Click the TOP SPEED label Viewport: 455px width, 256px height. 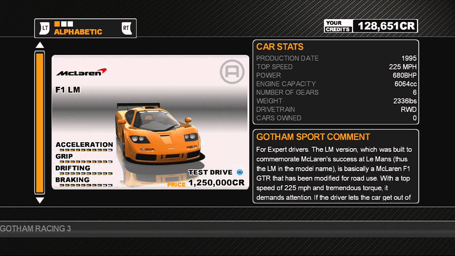point(274,67)
